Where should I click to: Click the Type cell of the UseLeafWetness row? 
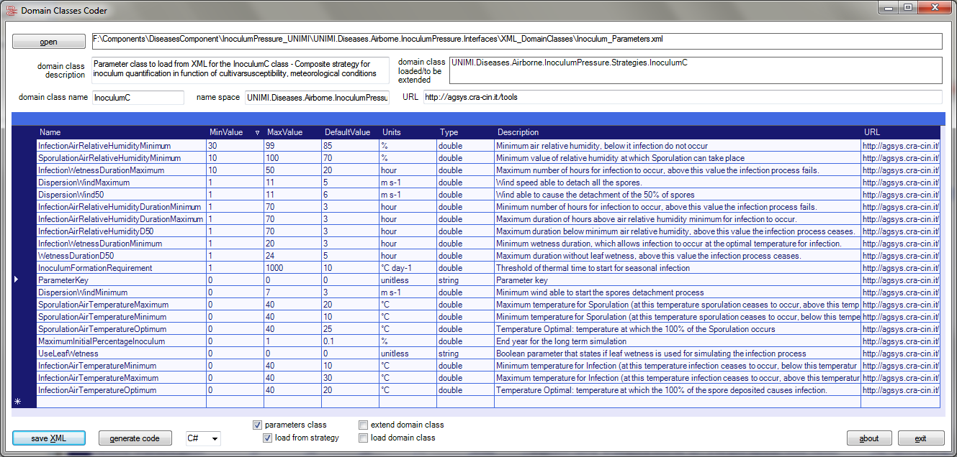pos(465,354)
